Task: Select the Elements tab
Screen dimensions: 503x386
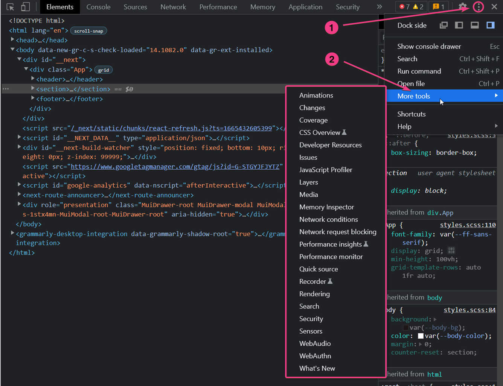Action: pos(60,7)
